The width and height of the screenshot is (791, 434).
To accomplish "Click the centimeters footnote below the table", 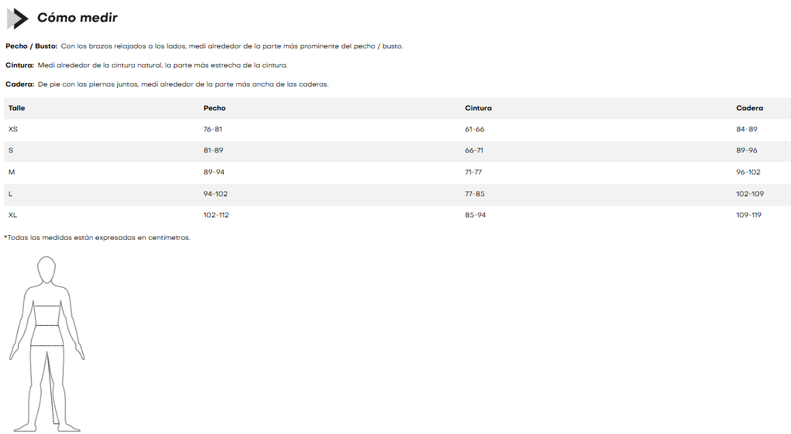I will click(97, 238).
